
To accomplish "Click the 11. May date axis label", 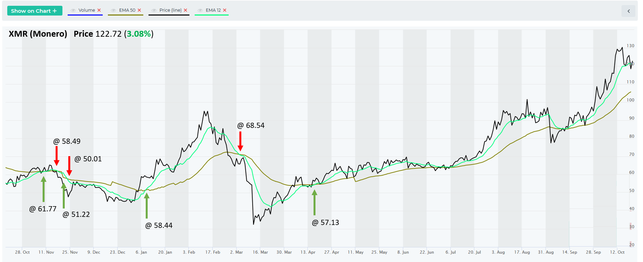I will [355, 252].
